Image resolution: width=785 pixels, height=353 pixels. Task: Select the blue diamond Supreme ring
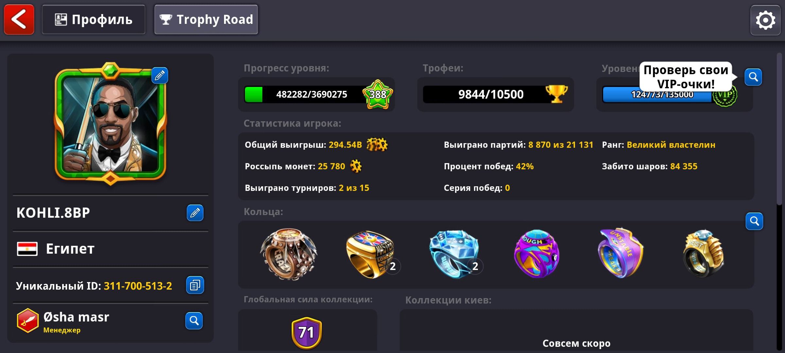coord(454,254)
